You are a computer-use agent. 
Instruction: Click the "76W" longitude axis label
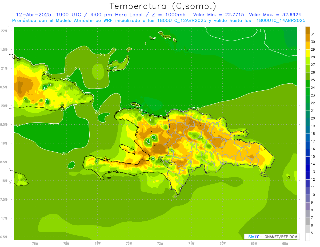point(35,243)
